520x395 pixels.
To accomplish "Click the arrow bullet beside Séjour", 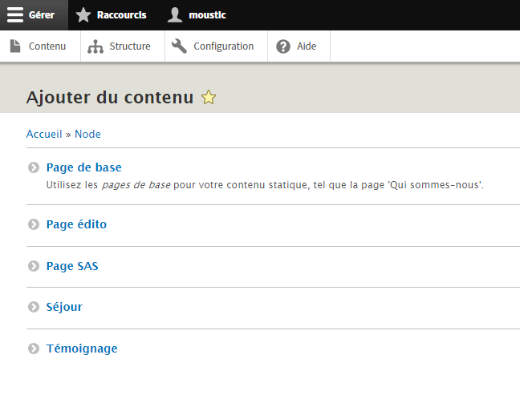I will pyautogui.click(x=33, y=307).
